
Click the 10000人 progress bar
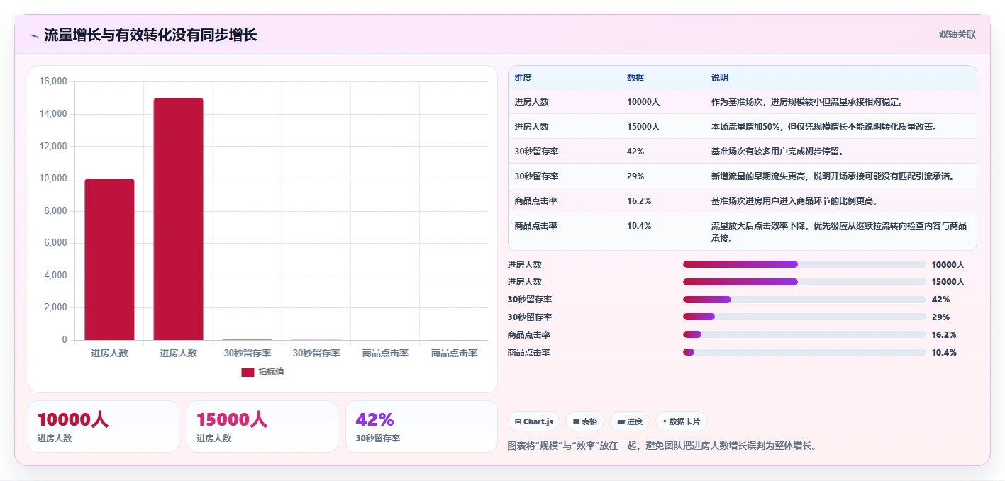click(804, 264)
